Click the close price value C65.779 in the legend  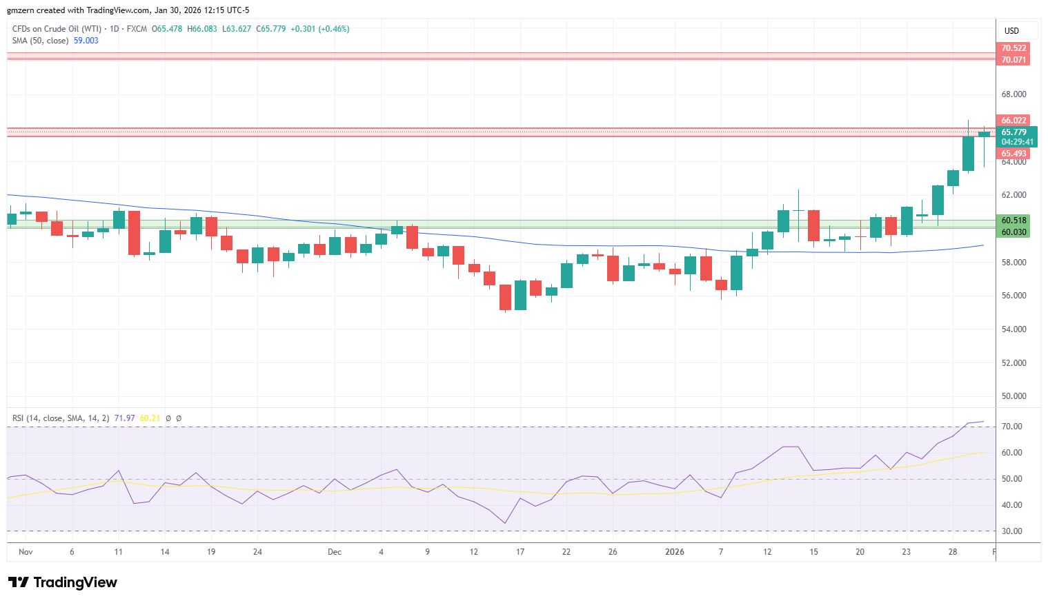(x=271, y=29)
